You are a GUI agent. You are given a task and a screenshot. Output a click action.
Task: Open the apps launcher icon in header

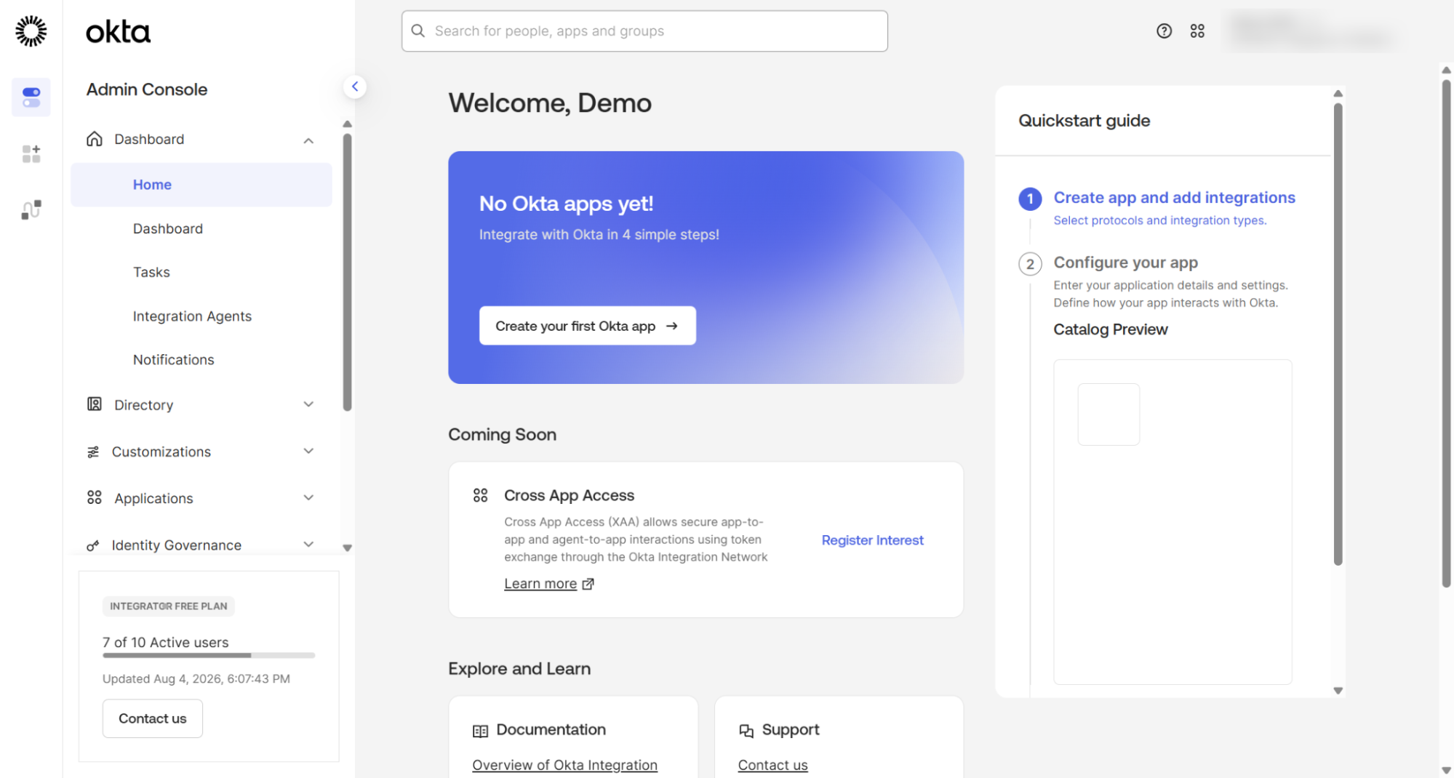1197,31
